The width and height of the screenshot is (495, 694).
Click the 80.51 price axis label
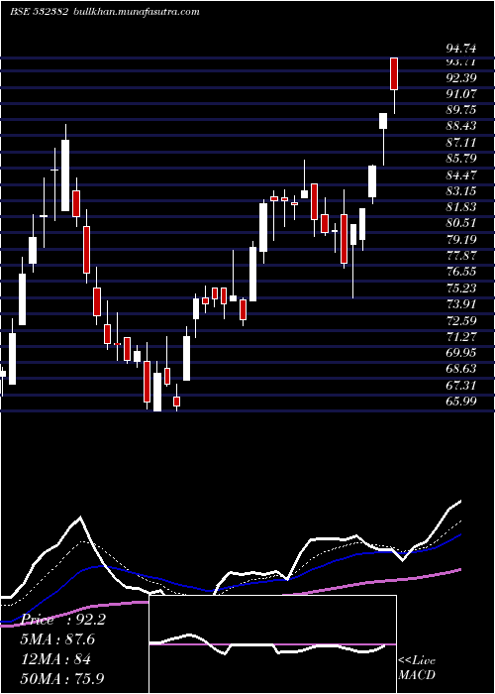[461, 223]
